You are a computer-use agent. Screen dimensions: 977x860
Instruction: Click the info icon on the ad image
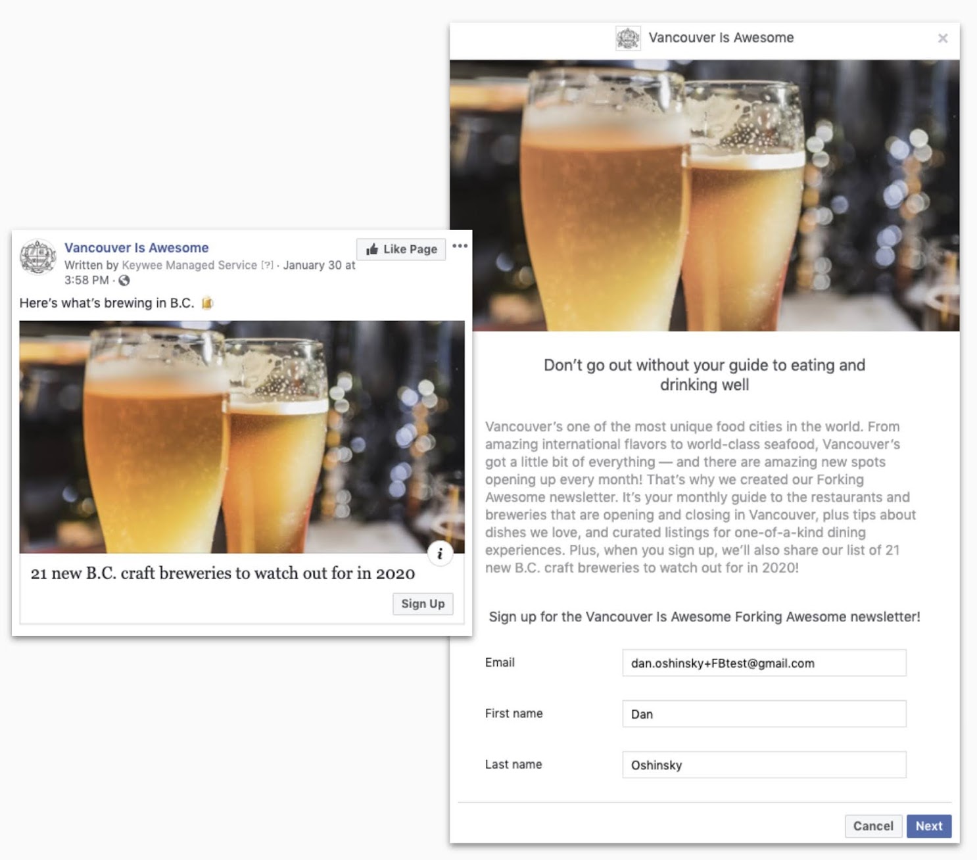point(440,554)
